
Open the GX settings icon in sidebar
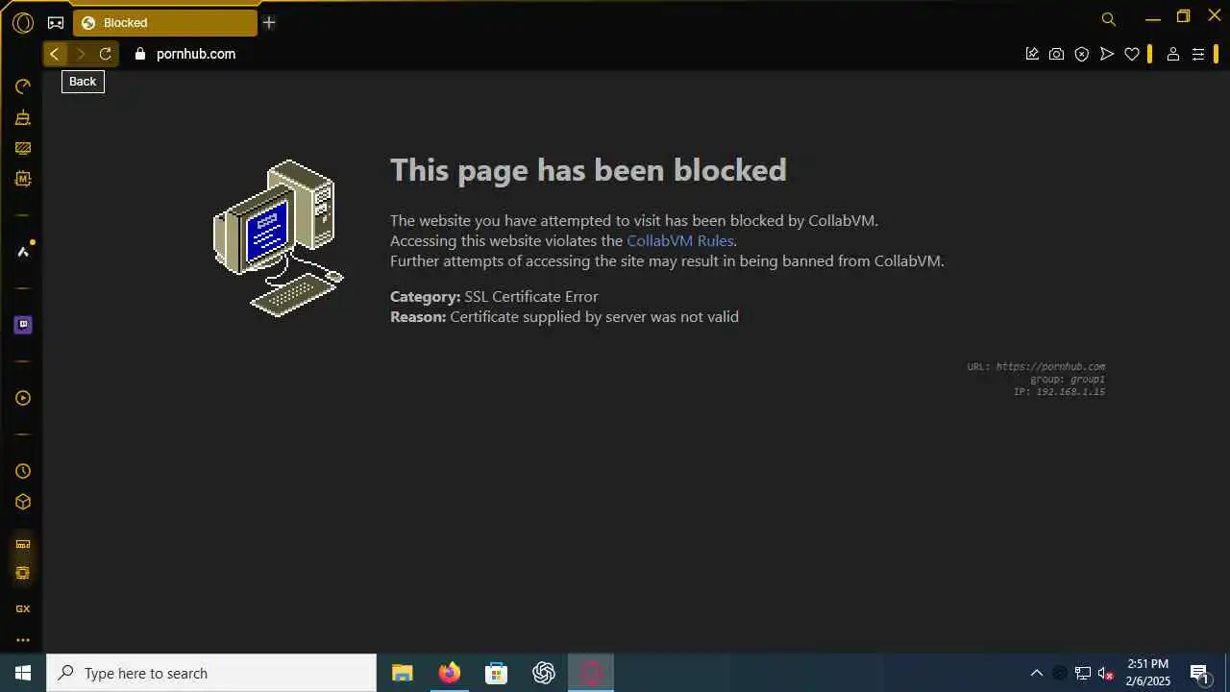click(x=23, y=608)
